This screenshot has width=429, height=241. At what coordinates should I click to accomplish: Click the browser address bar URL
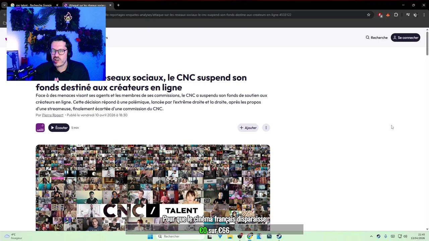(x=198, y=15)
